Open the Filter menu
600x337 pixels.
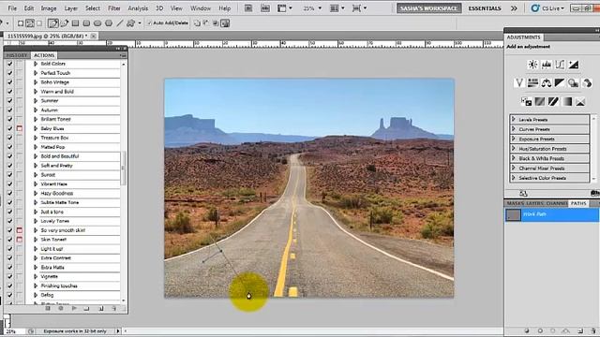114,8
